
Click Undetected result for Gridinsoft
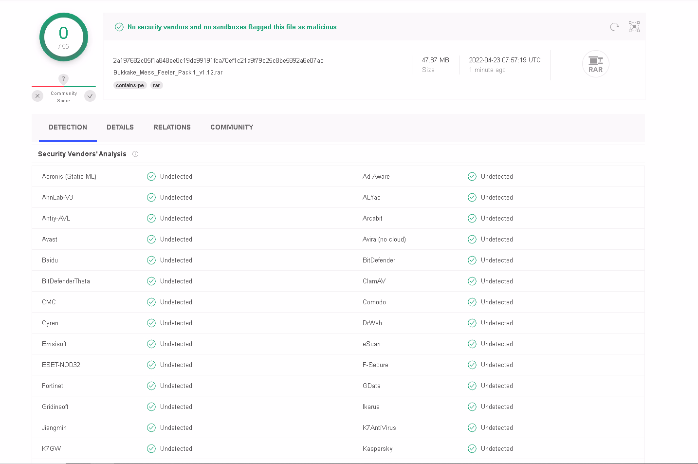[176, 407]
